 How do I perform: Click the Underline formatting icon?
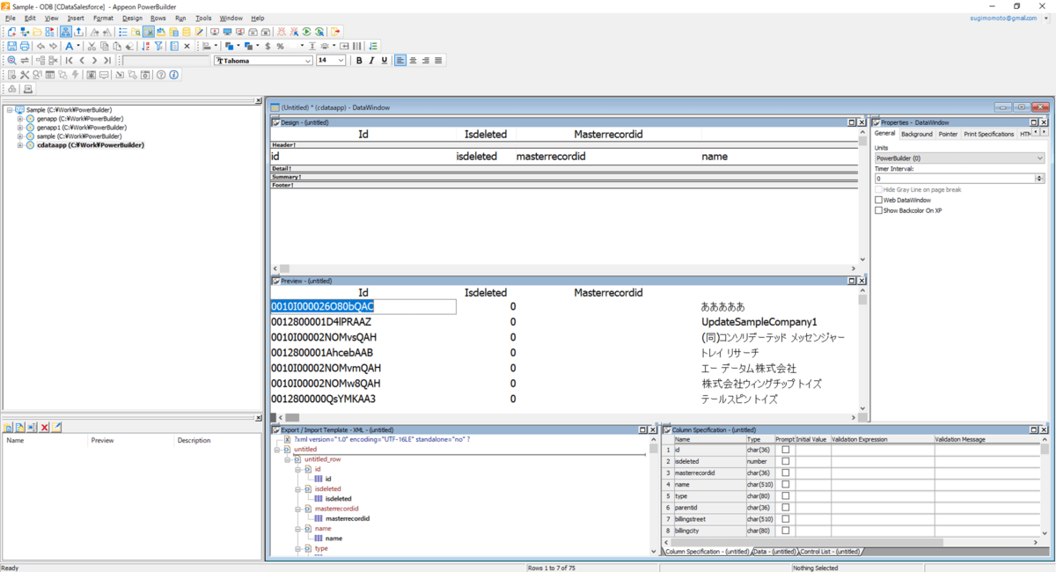tap(385, 61)
